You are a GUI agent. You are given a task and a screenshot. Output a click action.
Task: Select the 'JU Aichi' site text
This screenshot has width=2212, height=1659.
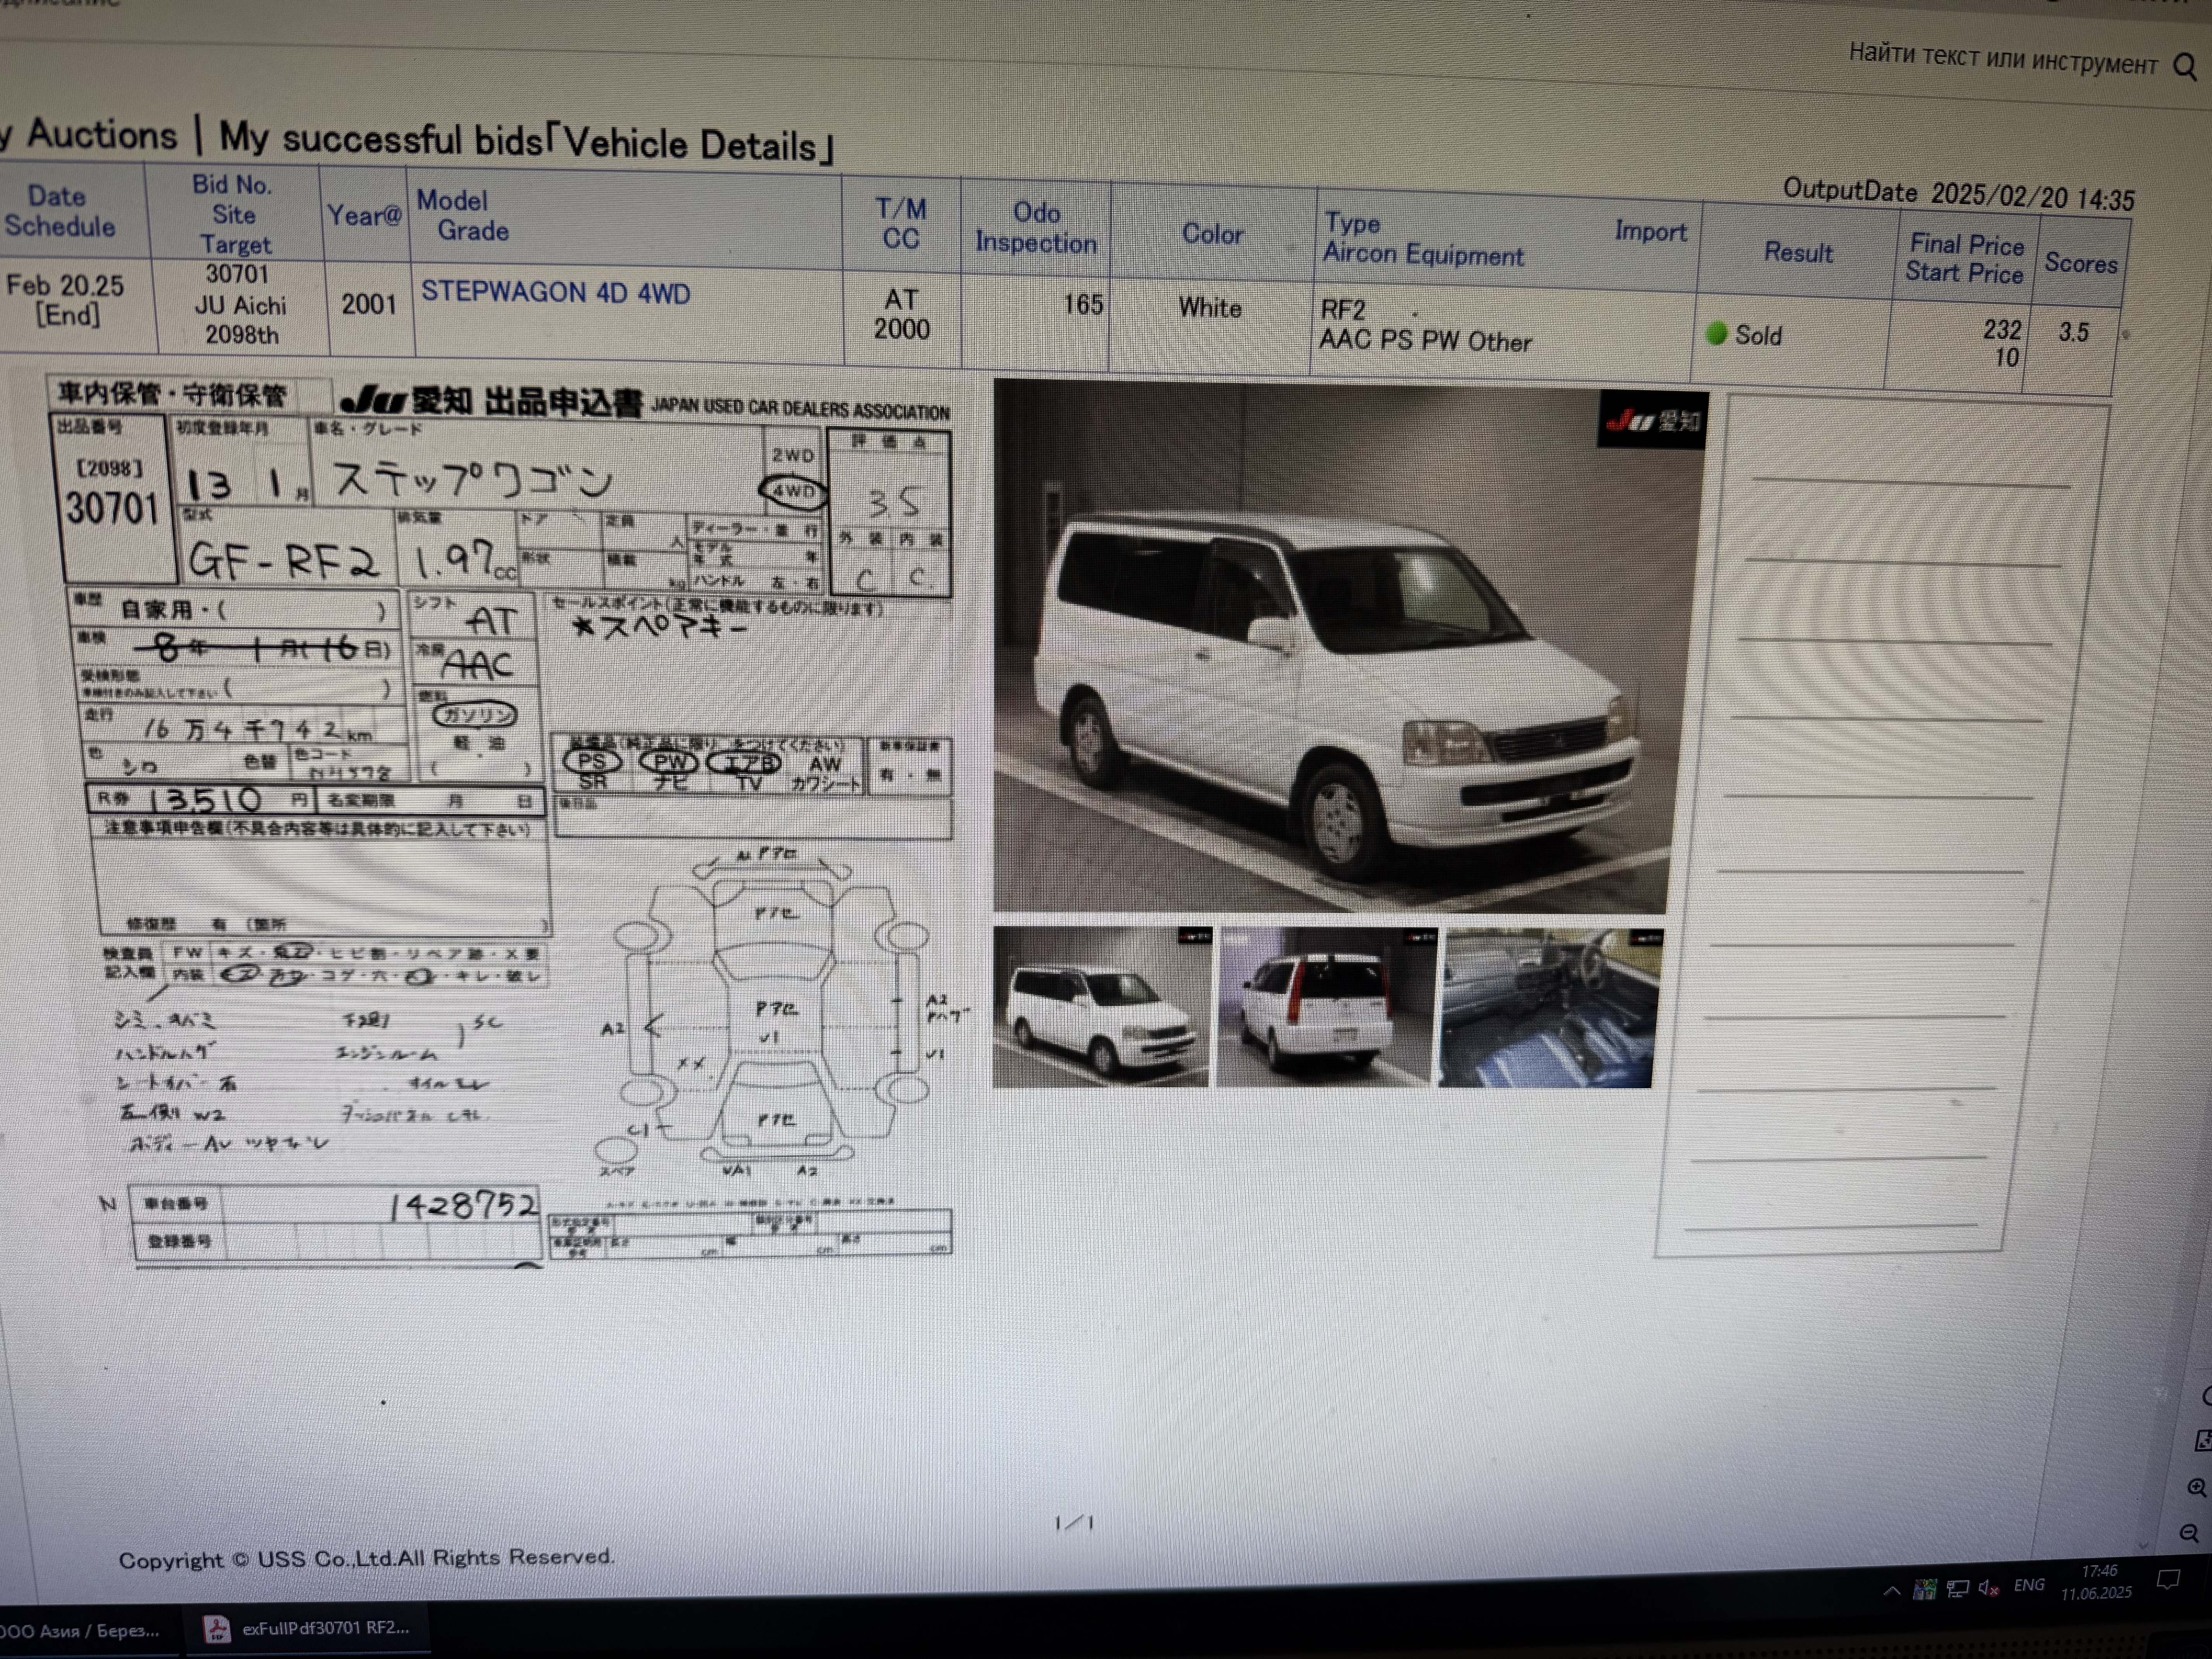240,305
